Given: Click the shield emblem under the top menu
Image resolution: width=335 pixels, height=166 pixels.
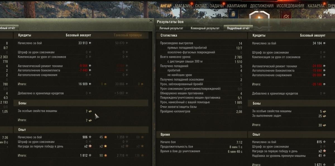Looking at the screenshot, I should [259, 17].
